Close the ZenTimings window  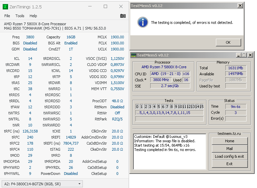[x=121, y=6]
